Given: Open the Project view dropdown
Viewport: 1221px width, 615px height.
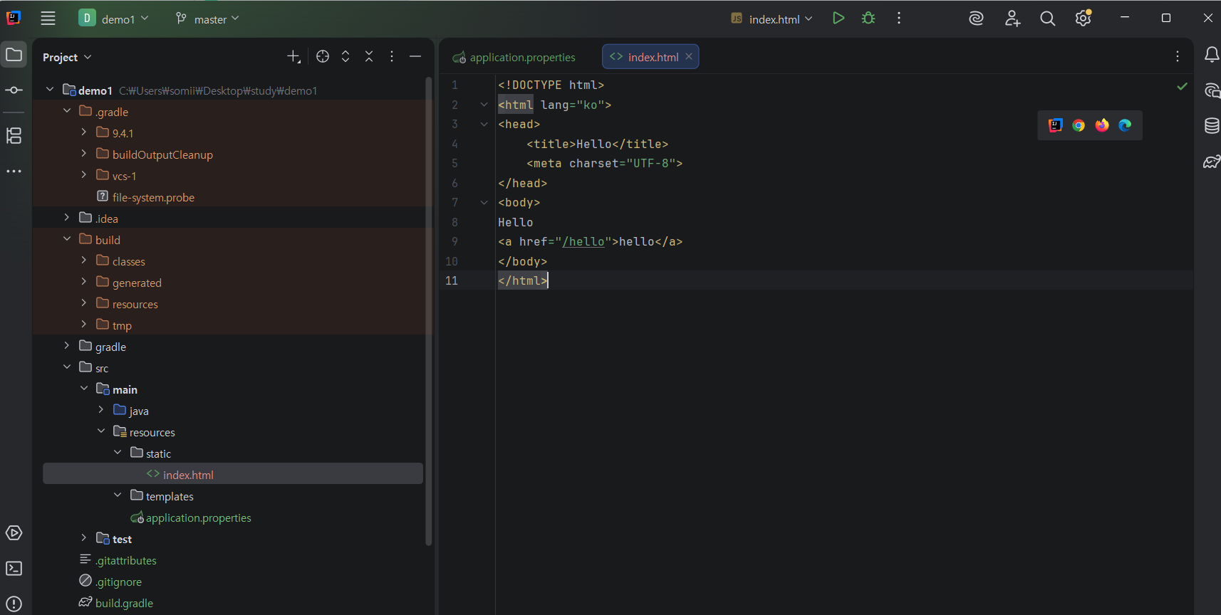Looking at the screenshot, I should (x=67, y=57).
